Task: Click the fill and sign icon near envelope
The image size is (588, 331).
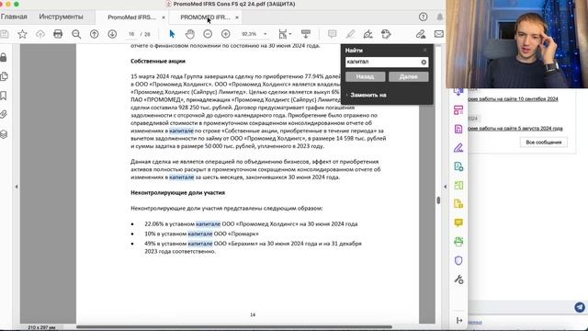Action: pos(421,34)
